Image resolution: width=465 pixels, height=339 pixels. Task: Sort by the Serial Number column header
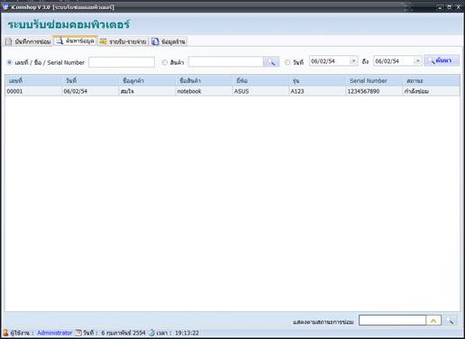[x=374, y=80]
